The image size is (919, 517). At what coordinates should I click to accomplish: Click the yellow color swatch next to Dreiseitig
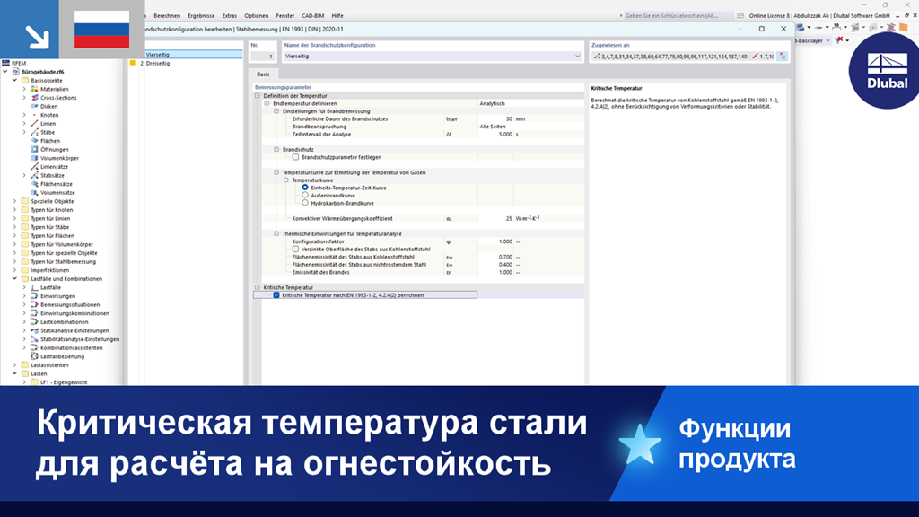click(133, 63)
